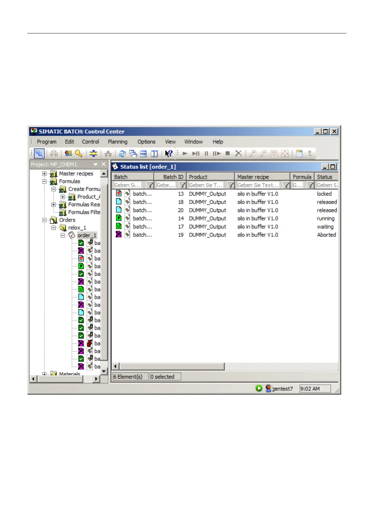The width and height of the screenshot is (383, 510).
Task: Select the Formulas Filte... tree item
Action: click(84, 212)
